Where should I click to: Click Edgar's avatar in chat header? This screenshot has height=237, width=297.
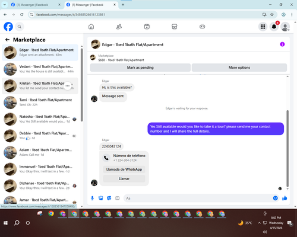[x=96, y=44]
